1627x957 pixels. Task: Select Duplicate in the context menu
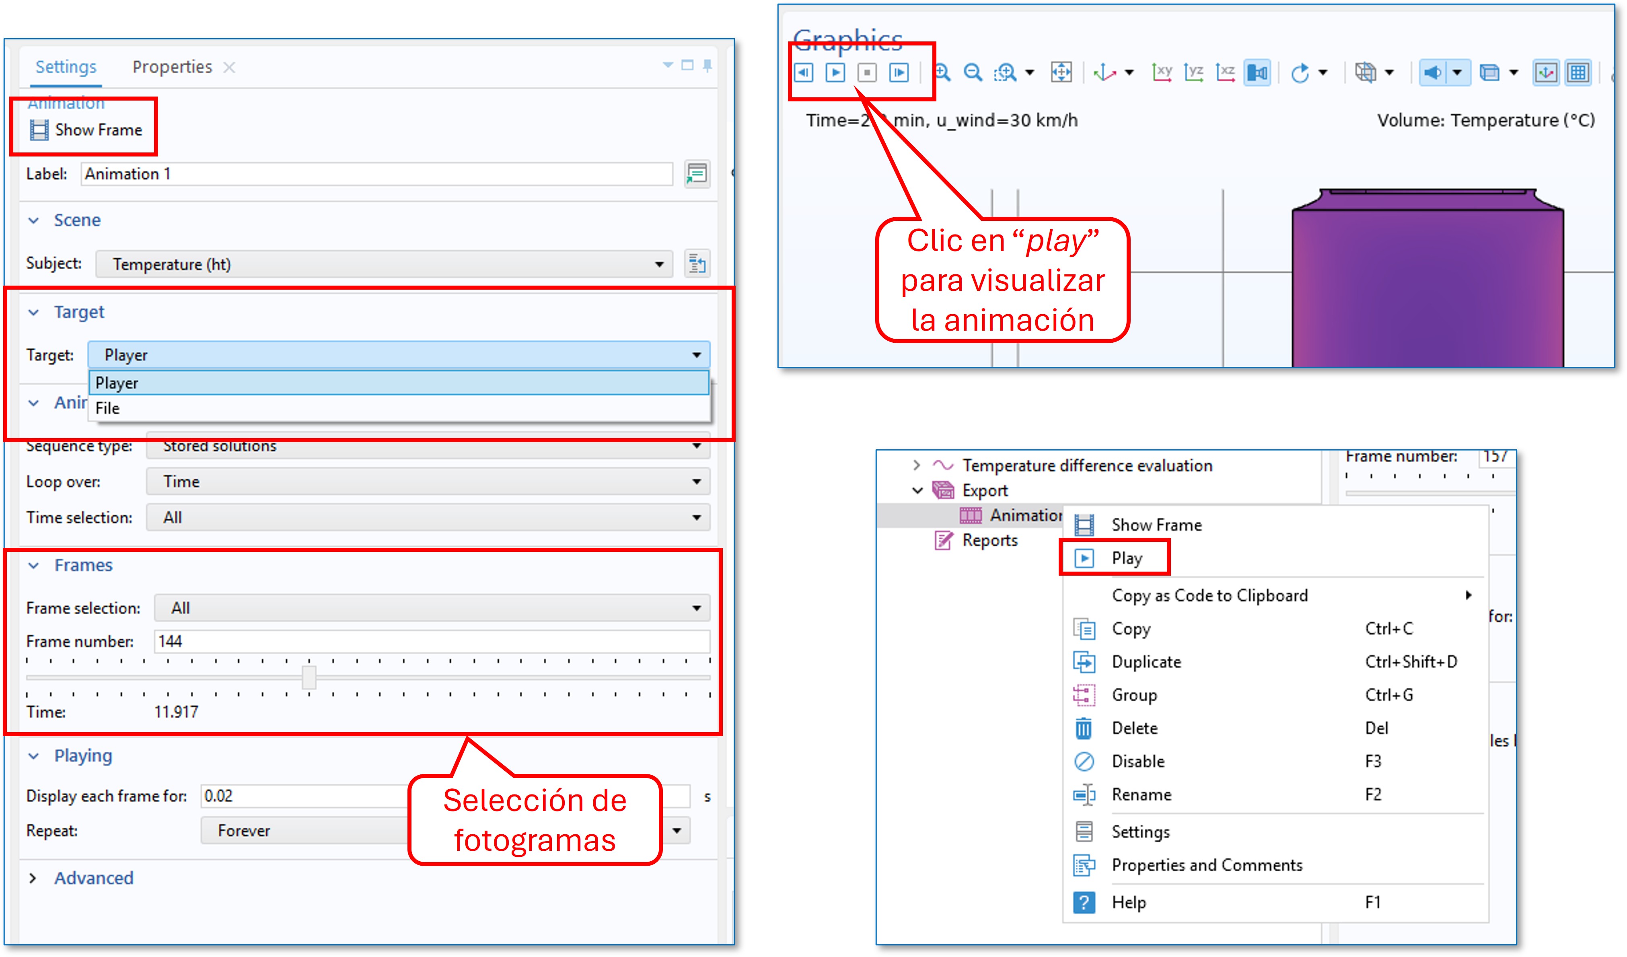(x=1146, y=662)
